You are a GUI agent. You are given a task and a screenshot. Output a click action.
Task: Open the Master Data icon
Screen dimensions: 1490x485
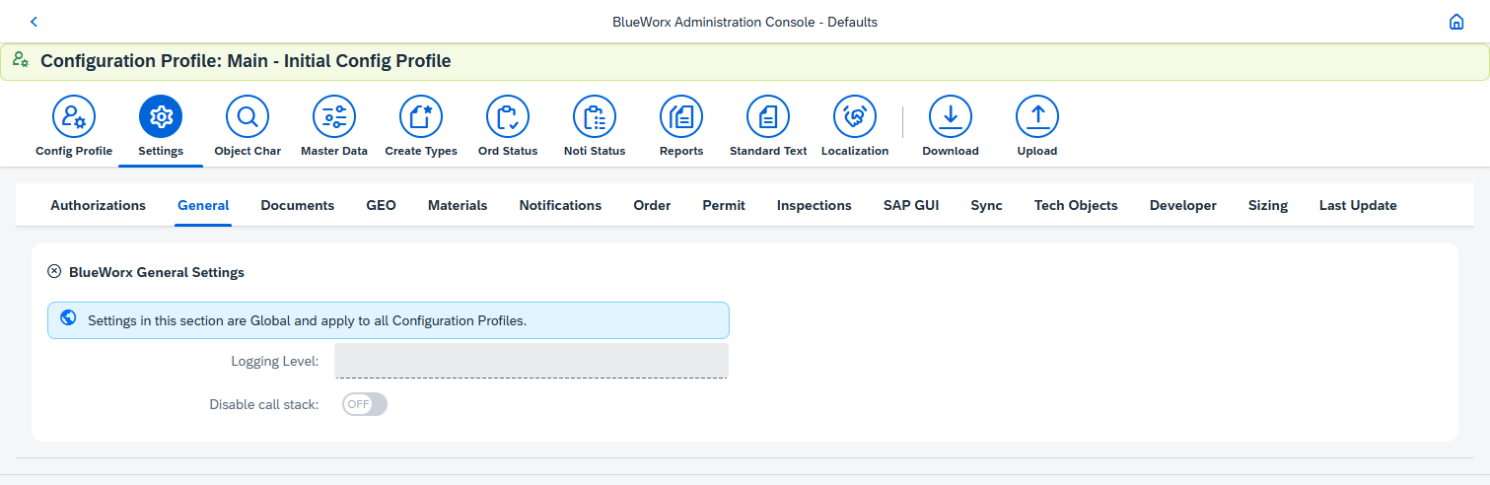[x=334, y=117]
